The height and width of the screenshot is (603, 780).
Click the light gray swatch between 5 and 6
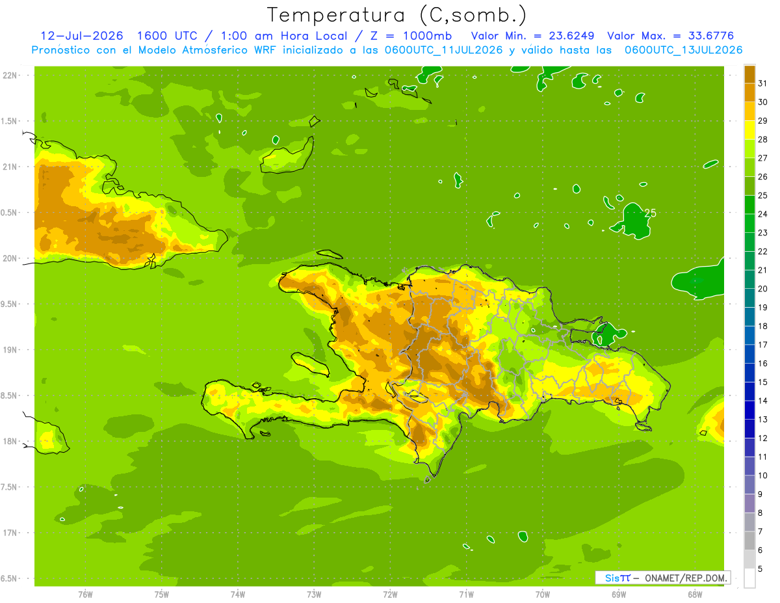click(x=749, y=559)
